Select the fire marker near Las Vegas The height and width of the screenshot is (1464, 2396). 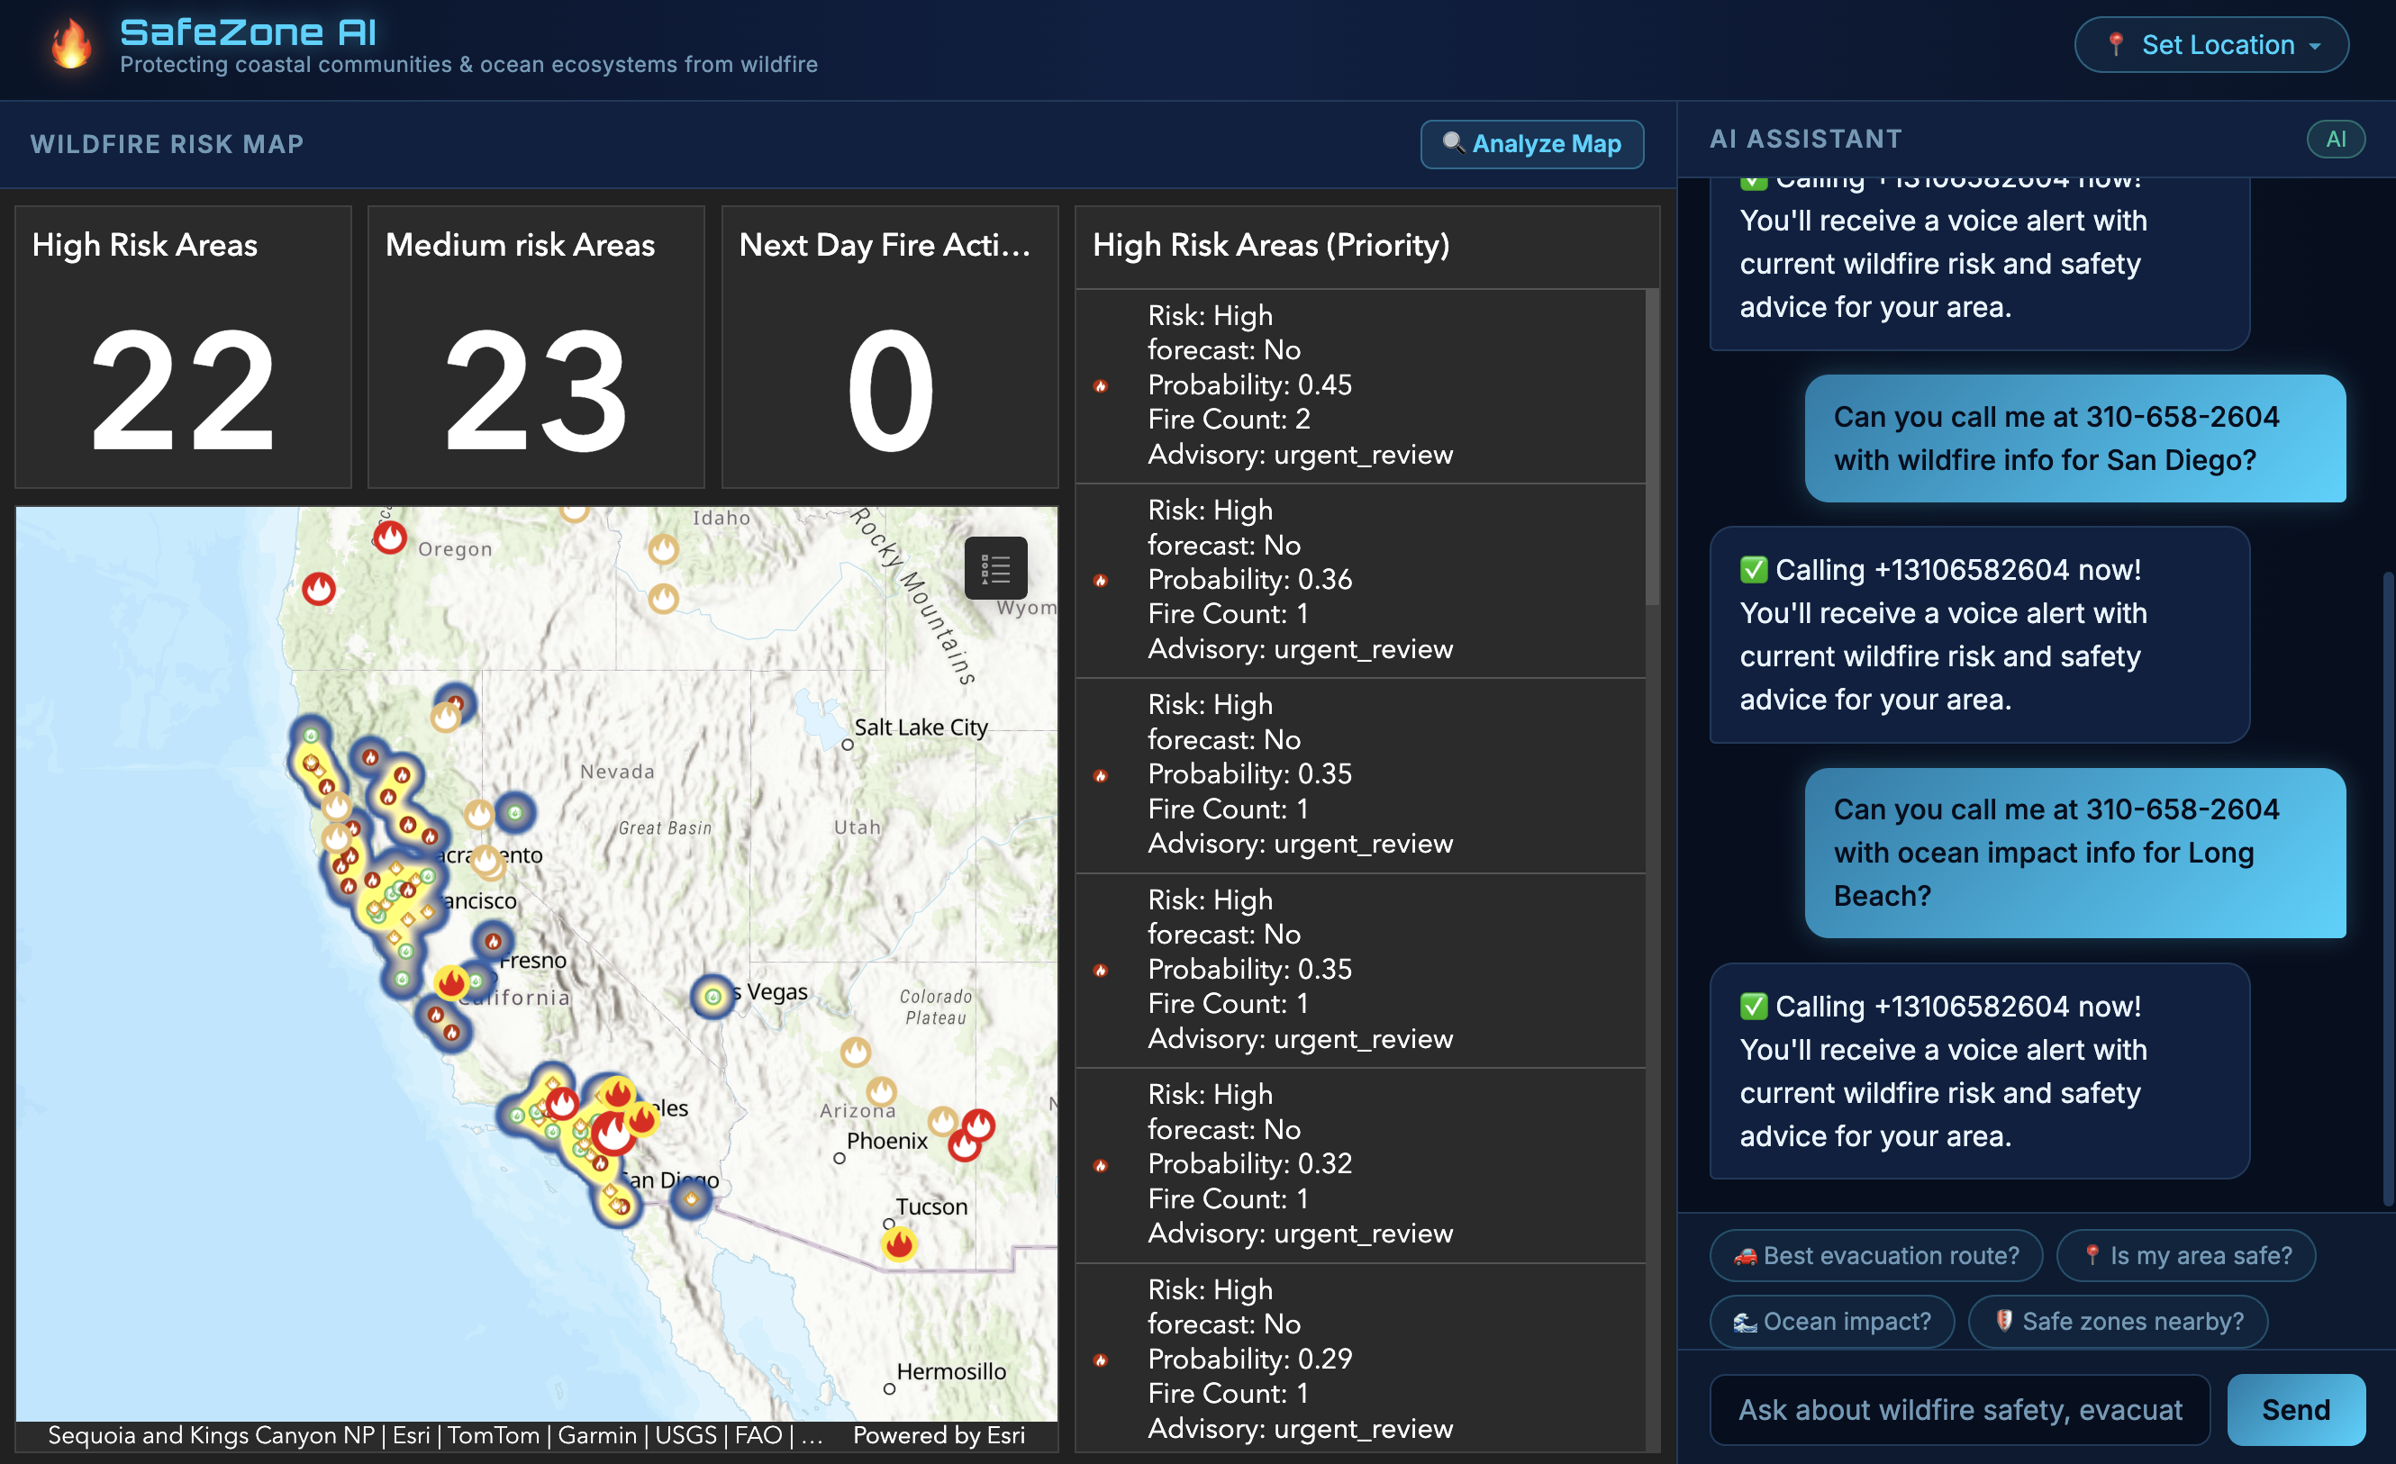[x=712, y=997]
